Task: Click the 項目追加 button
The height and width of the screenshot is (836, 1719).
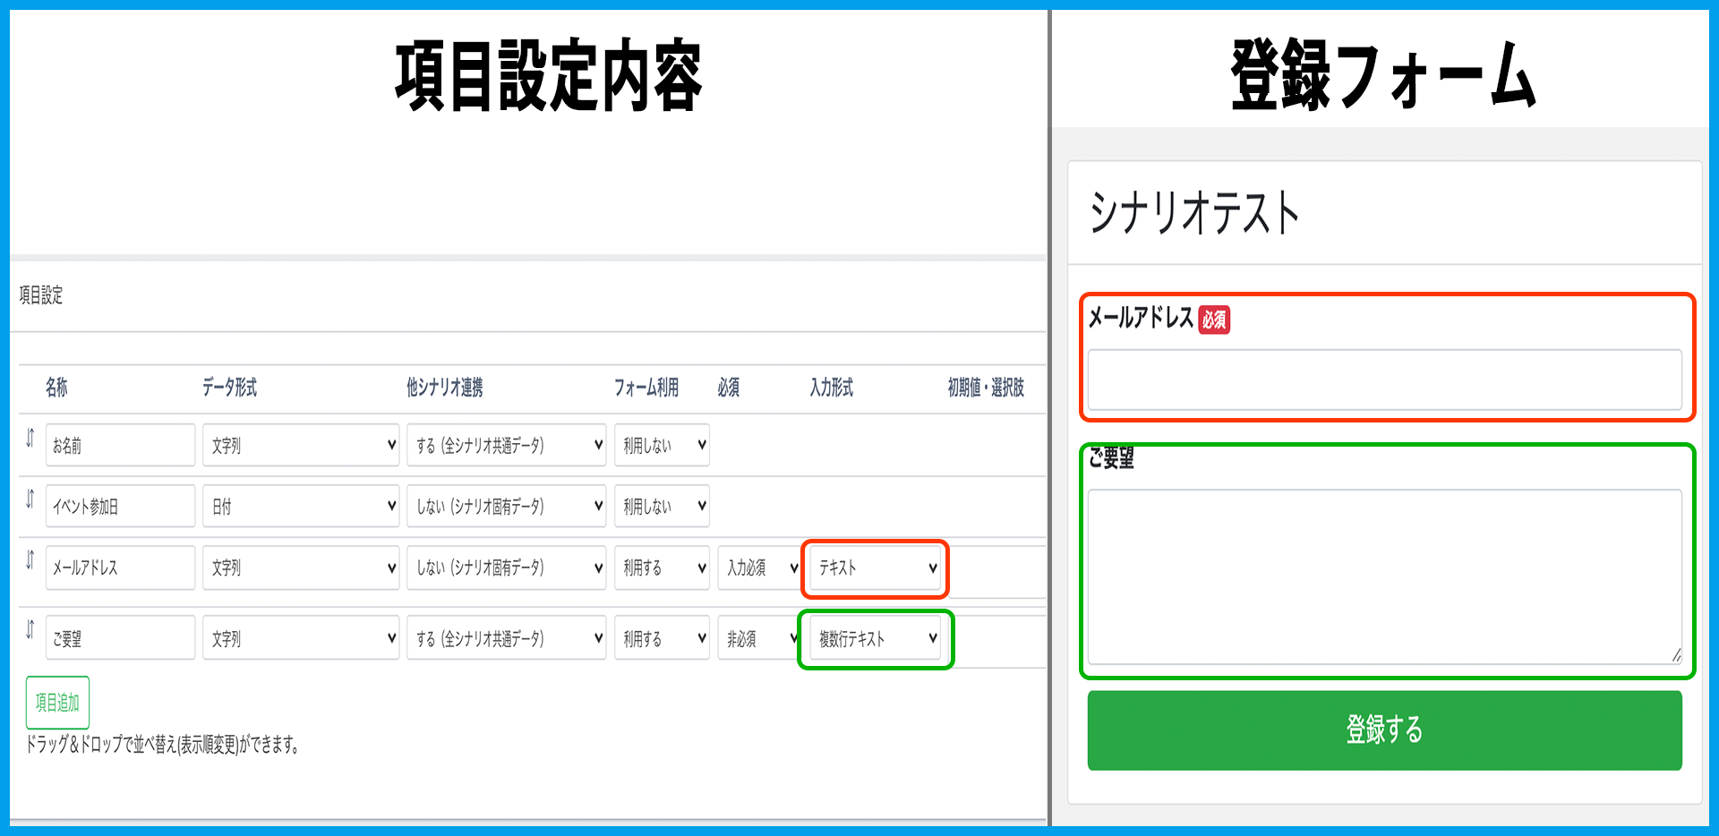Action: point(57,703)
